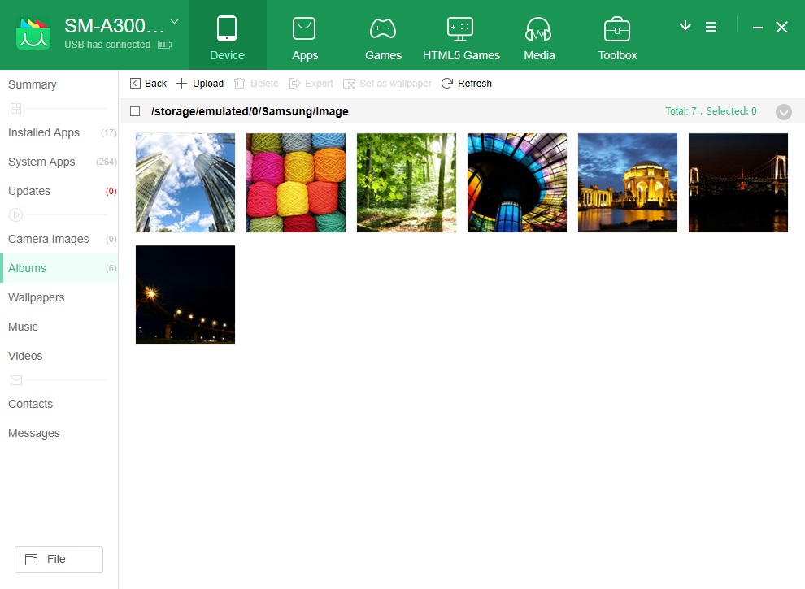The image size is (805, 589).
Task: Select Camera Images in the sidebar
Action: (48, 239)
